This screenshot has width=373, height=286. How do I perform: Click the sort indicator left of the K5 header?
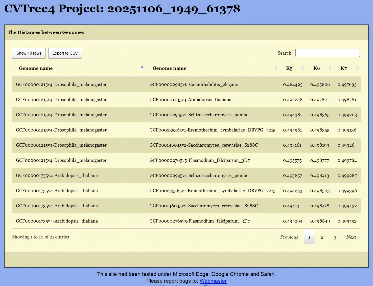(302, 68)
